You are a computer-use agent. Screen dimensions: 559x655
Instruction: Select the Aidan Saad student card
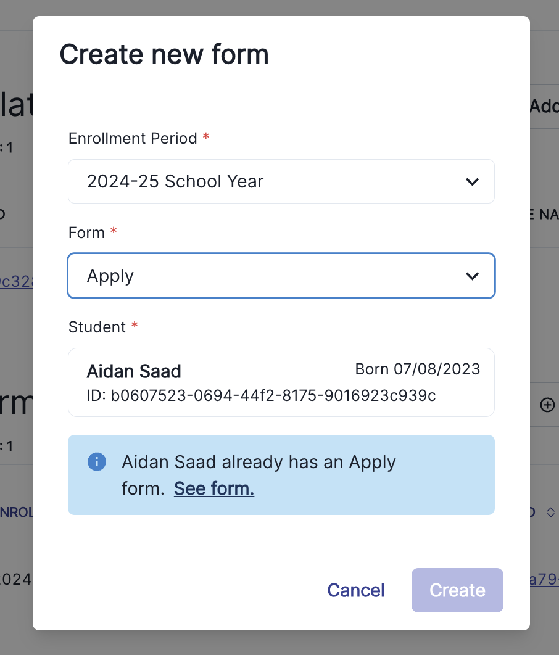(281, 382)
